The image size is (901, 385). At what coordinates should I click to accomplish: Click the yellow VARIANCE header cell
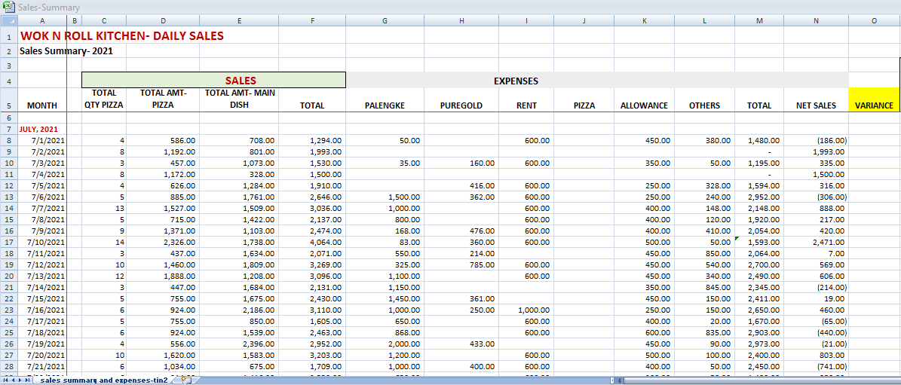pos(874,100)
